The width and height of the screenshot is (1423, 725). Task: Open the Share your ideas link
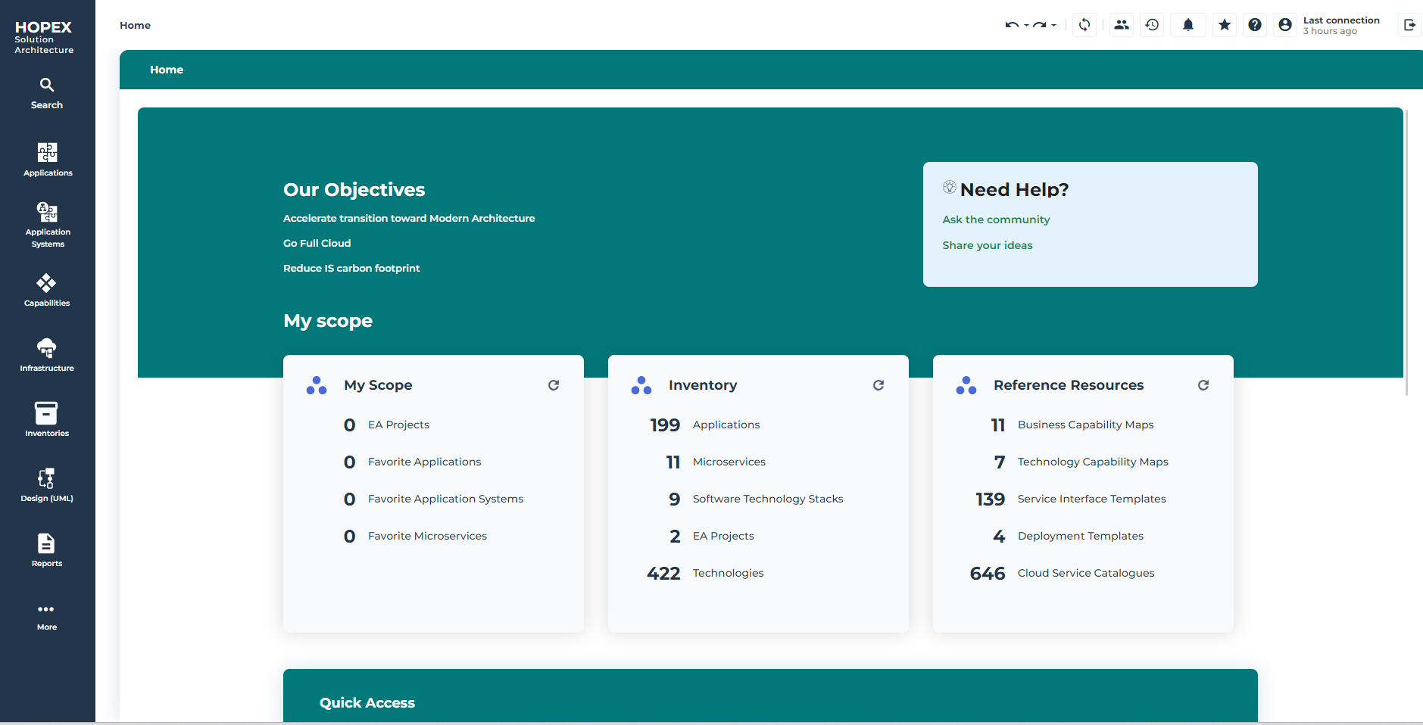[x=987, y=245]
